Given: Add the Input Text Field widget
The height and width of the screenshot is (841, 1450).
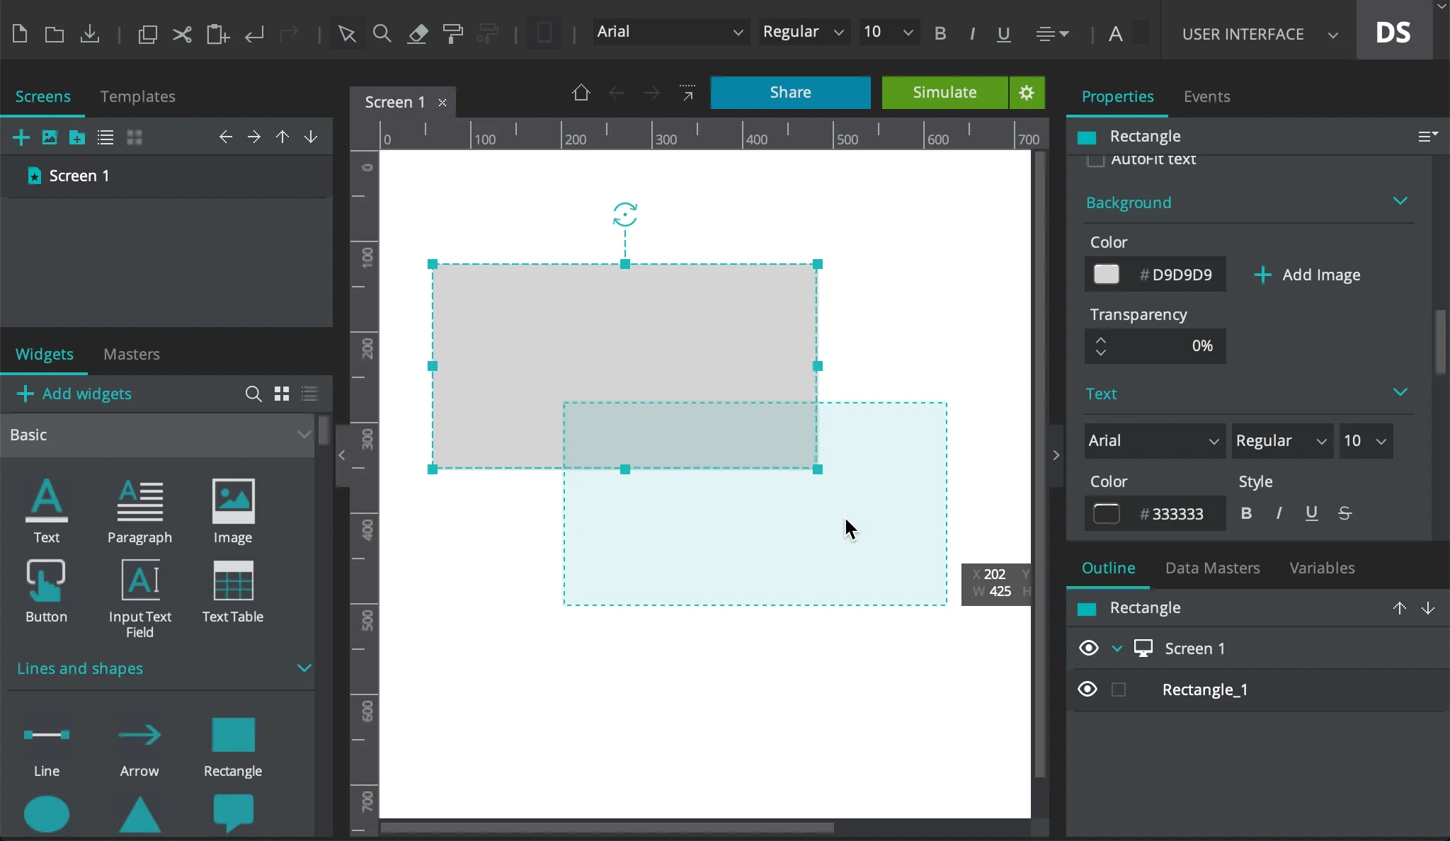Looking at the screenshot, I should pyautogui.click(x=139, y=599).
